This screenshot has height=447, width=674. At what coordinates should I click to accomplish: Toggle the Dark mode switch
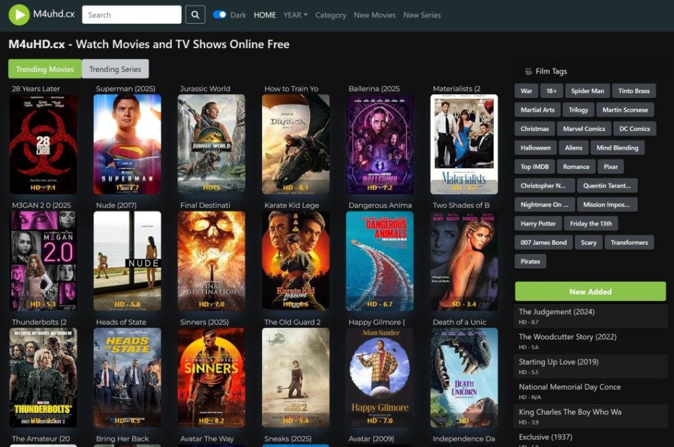point(220,14)
